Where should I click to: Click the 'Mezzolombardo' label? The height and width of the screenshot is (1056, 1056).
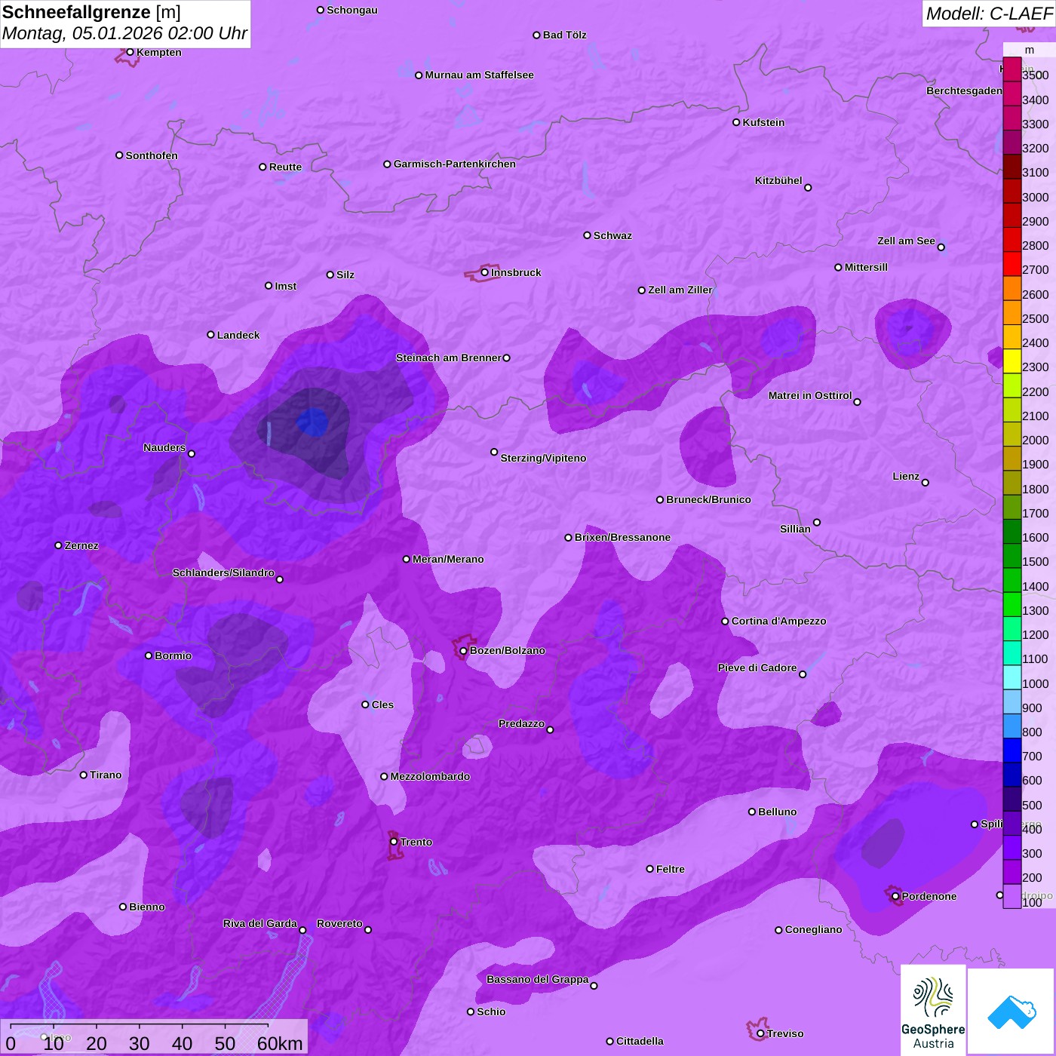(x=430, y=776)
